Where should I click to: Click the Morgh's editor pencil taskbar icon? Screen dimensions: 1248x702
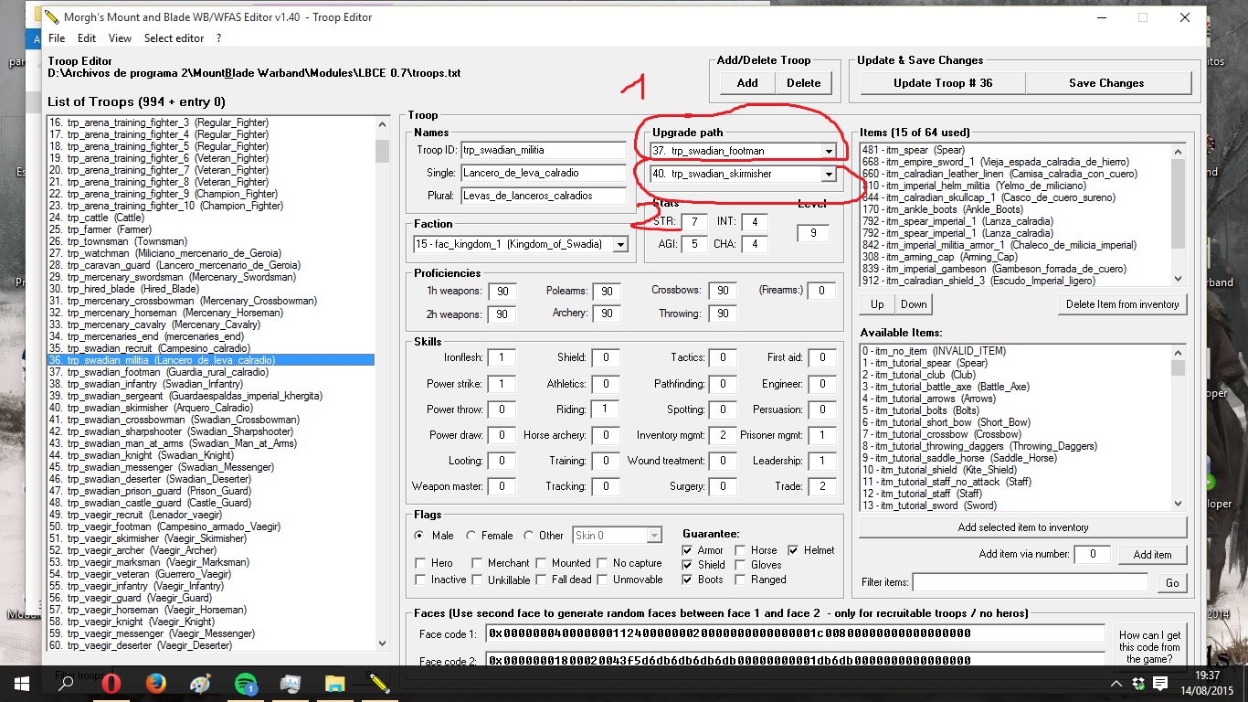coord(380,683)
